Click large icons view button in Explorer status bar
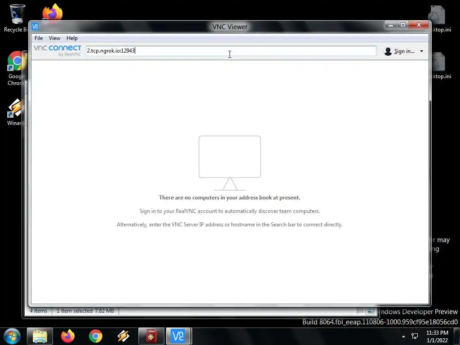This screenshot has height=345, width=460. 371,311
